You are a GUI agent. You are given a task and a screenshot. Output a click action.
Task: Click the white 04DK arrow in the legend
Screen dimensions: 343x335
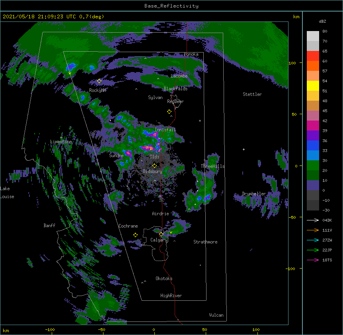(313, 220)
